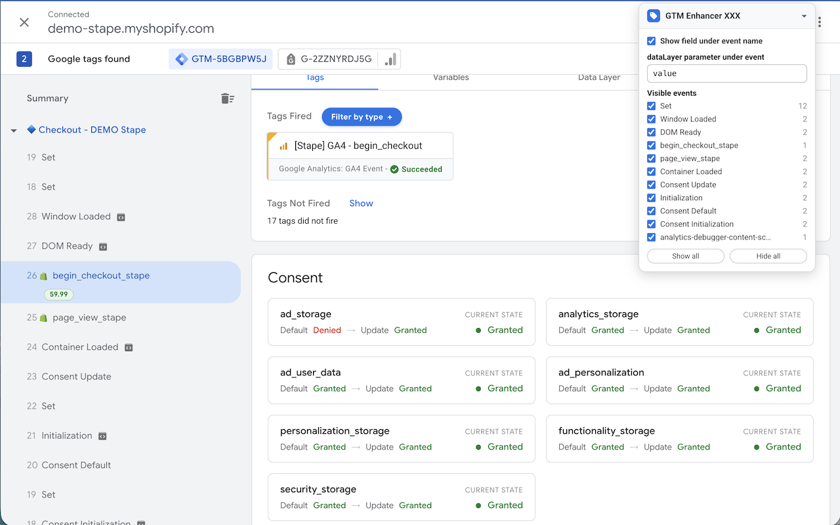Select the GTM-5BGBPW5J container chip
The height and width of the screenshot is (525, 840).
click(x=221, y=59)
